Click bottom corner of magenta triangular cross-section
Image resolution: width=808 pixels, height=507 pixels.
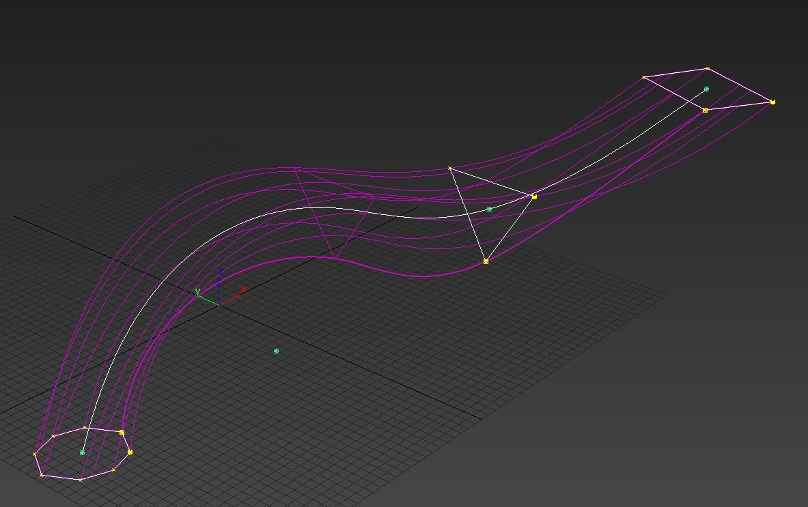[x=334, y=258]
